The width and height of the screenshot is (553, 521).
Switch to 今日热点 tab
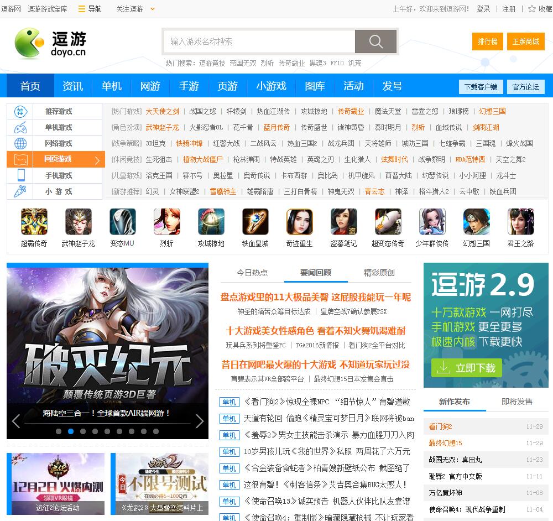coord(252,273)
